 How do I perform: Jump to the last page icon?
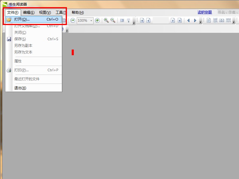click(x=180, y=21)
